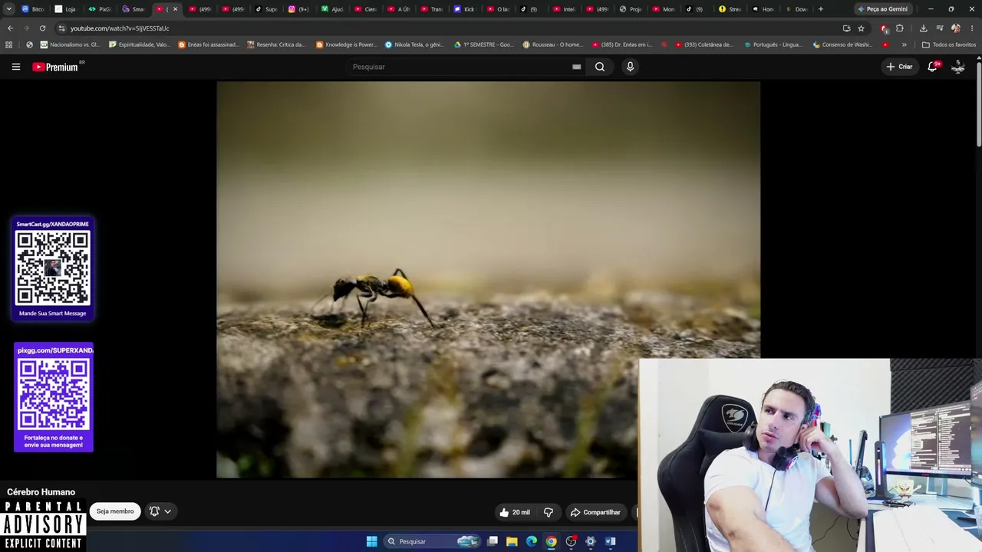This screenshot has width=982, height=552.
Task: Open the Chrome icon on the taskbar
Action: coord(551,541)
